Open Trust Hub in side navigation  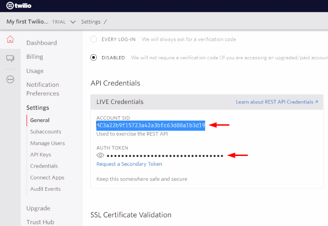[40, 222]
